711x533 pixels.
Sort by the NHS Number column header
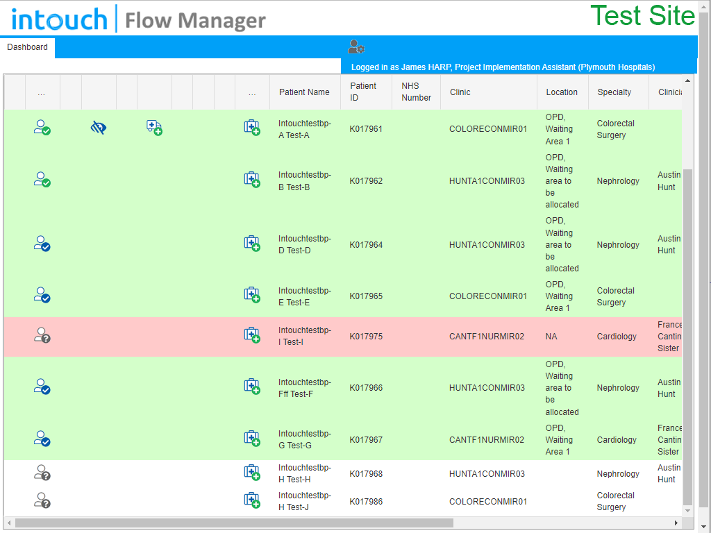(416, 92)
